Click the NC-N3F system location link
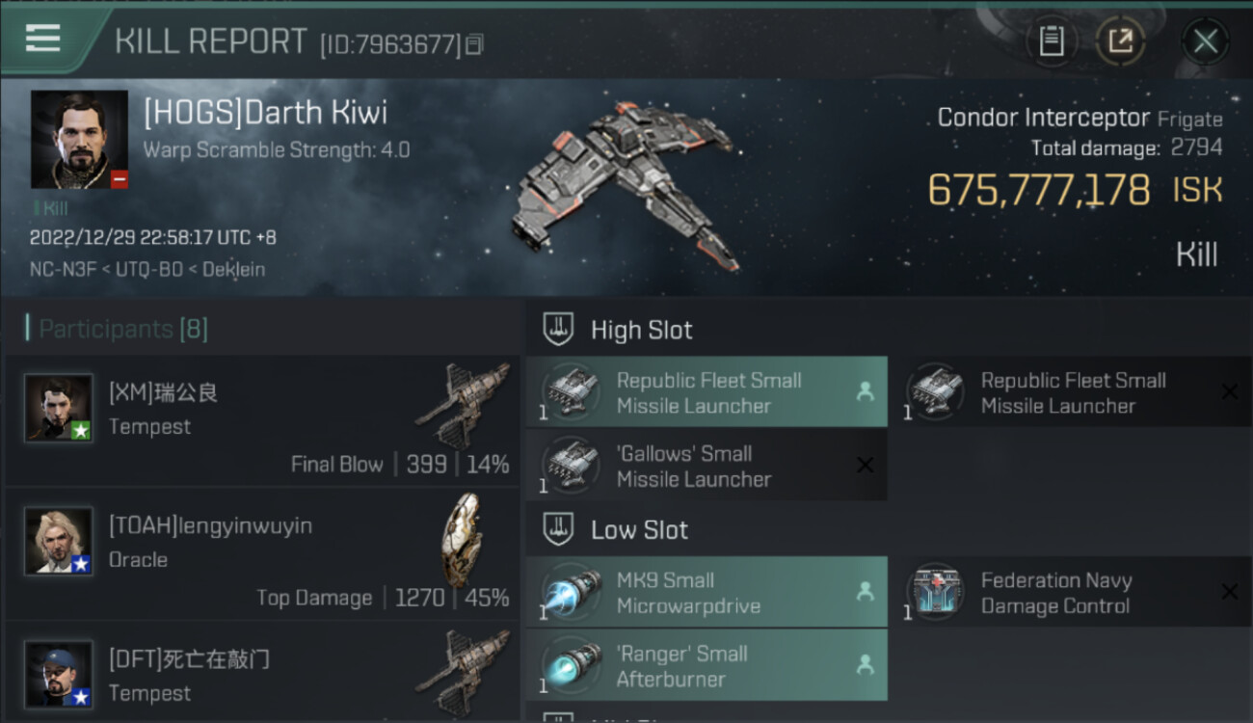Viewport: 1253px width, 723px height. click(x=62, y=270)
